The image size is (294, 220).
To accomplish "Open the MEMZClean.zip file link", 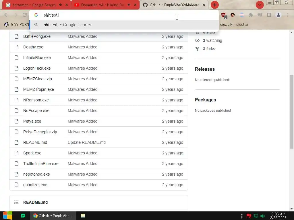I will point(38,79).
